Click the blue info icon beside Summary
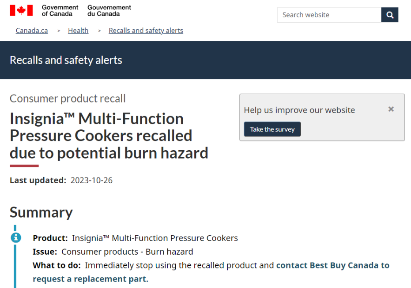 (16, 237)
